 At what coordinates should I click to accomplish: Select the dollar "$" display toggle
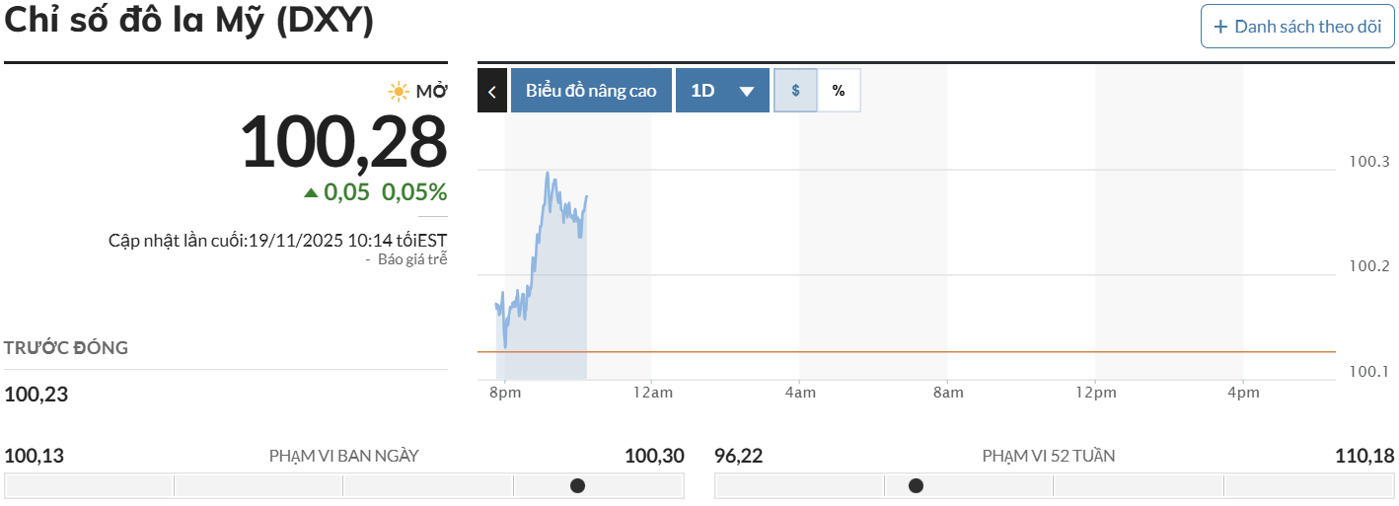pos(795,91)
